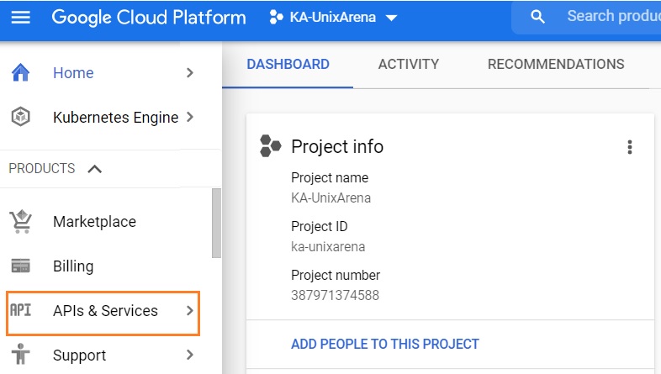This screenshot has width=661, height=374.
Task: Click the Billing card icon
Action: [x=20, y=266]
